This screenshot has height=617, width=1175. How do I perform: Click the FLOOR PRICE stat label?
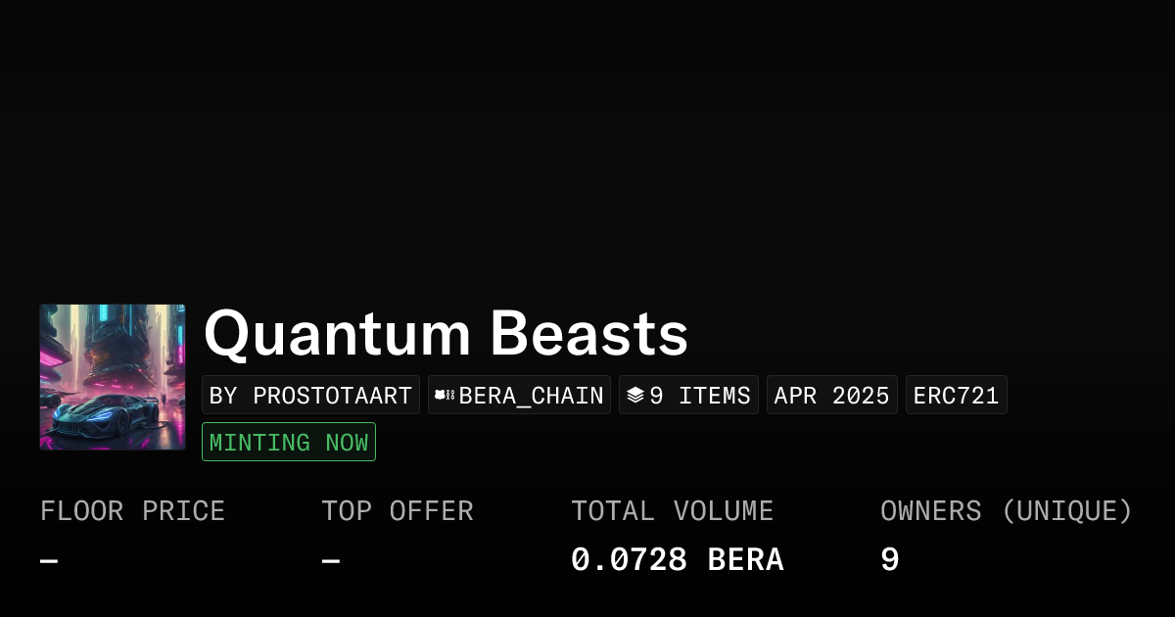pyautogui.click(x=133, y=510)
